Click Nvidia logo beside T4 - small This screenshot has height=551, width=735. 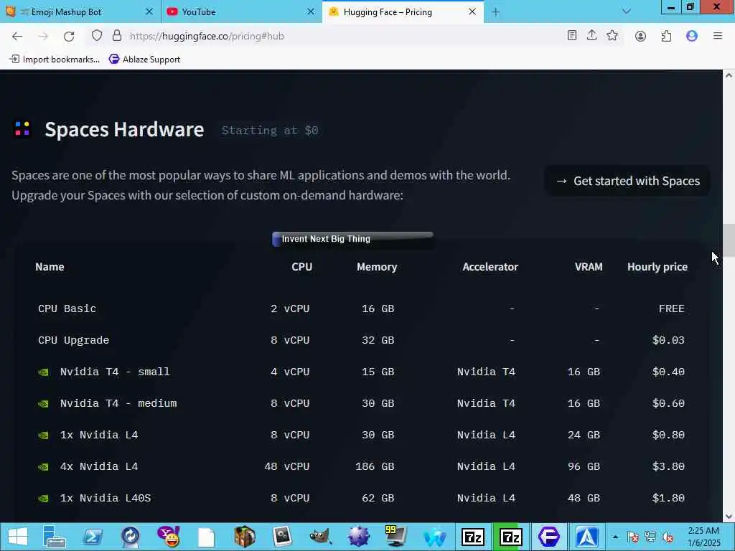pyautogui.click(x=43, y=372)
